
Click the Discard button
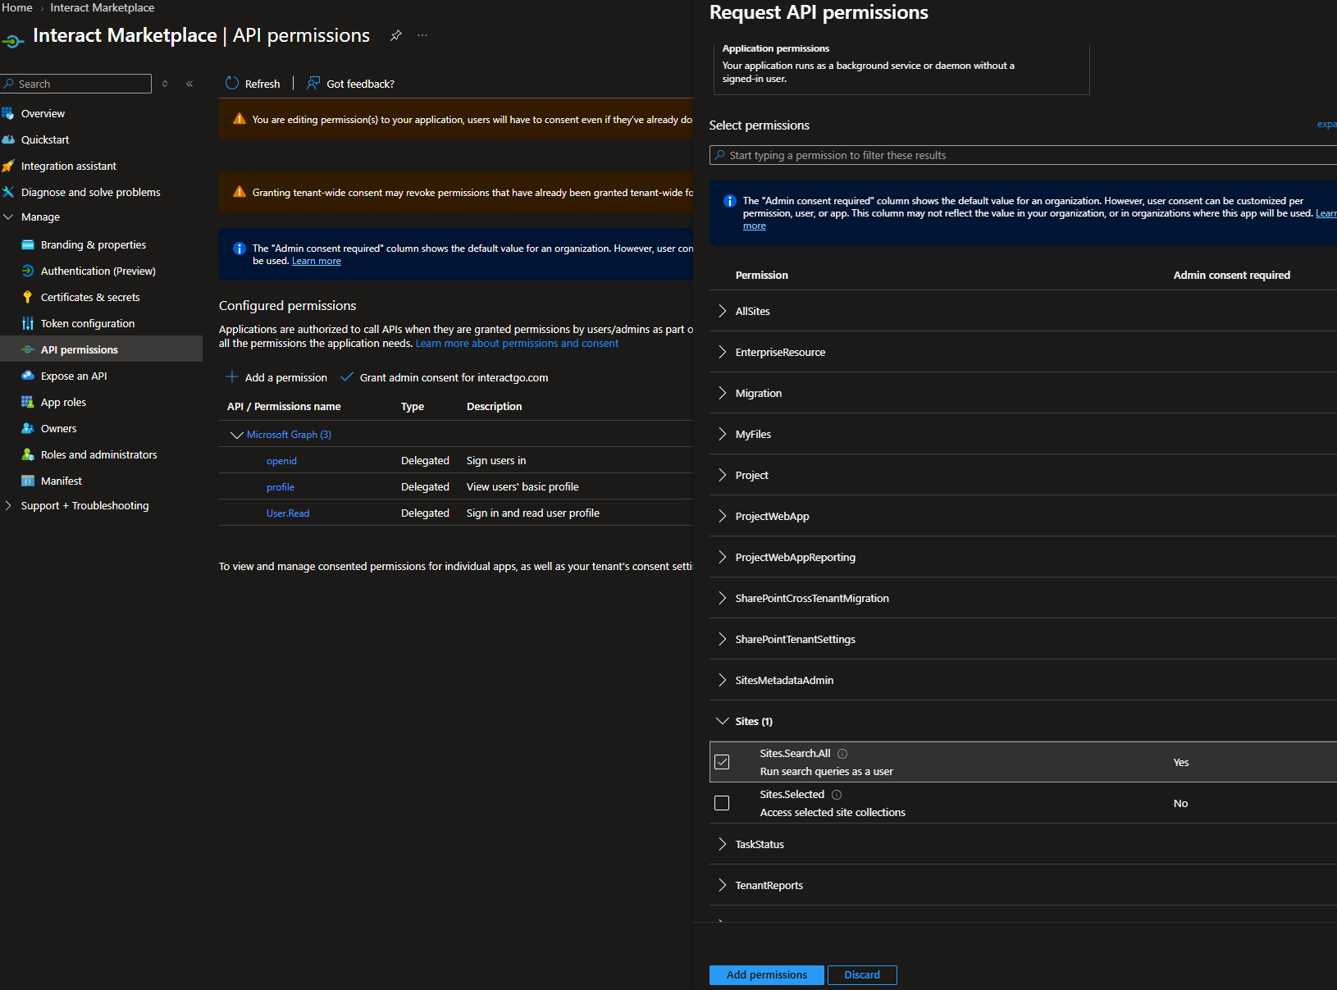click(862, 975)
